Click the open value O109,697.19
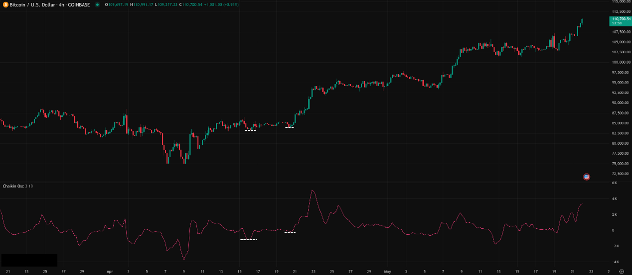This screenshot has height=275, width=632. (x=117, y=4)
